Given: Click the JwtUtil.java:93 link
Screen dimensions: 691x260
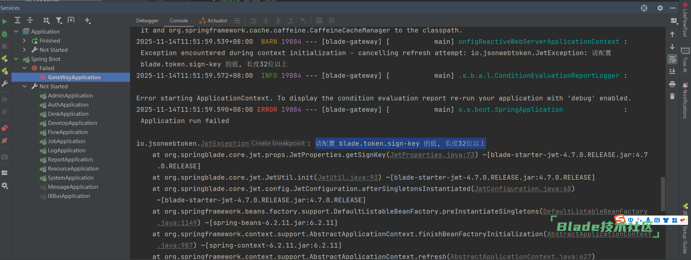Looking at the screenshot, I should coord(348,177).
